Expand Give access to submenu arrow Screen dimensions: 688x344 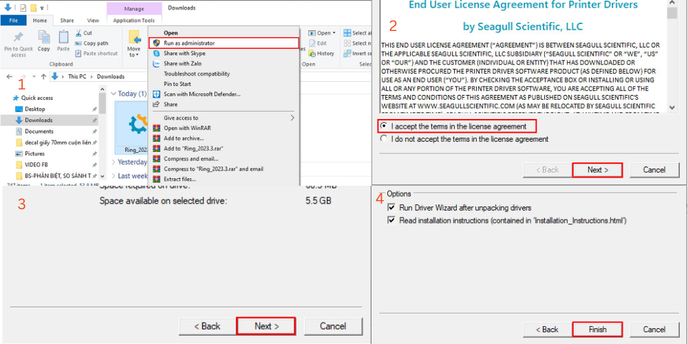click(x=292, y=118)
